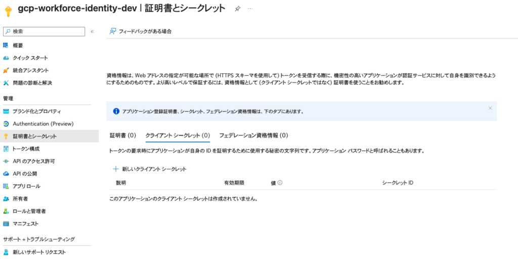Click the plus icon for new client secret

click(x=116, y=169)
